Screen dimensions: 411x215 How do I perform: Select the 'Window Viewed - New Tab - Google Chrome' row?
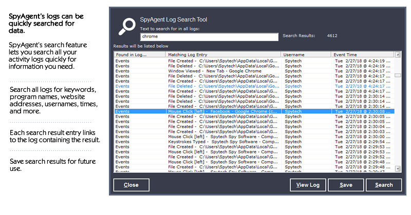[254, 71]
